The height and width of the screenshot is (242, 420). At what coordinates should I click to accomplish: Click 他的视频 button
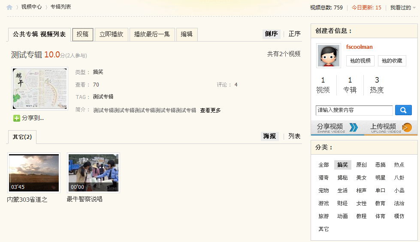click(x=360, y=61)
